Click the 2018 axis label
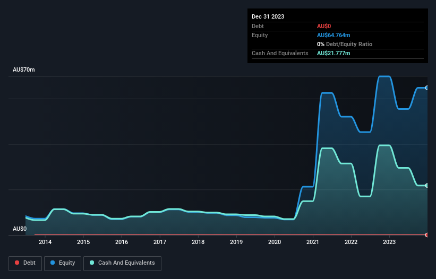This screenshot has width=436, height=279. pos(198,242)
